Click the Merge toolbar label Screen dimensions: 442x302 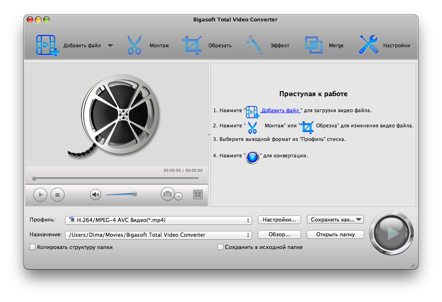[336, 45]
